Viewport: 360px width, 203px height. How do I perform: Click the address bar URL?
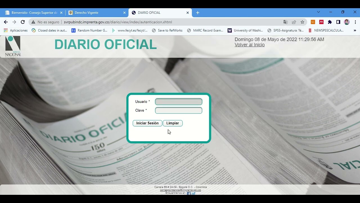pos(118,22)
